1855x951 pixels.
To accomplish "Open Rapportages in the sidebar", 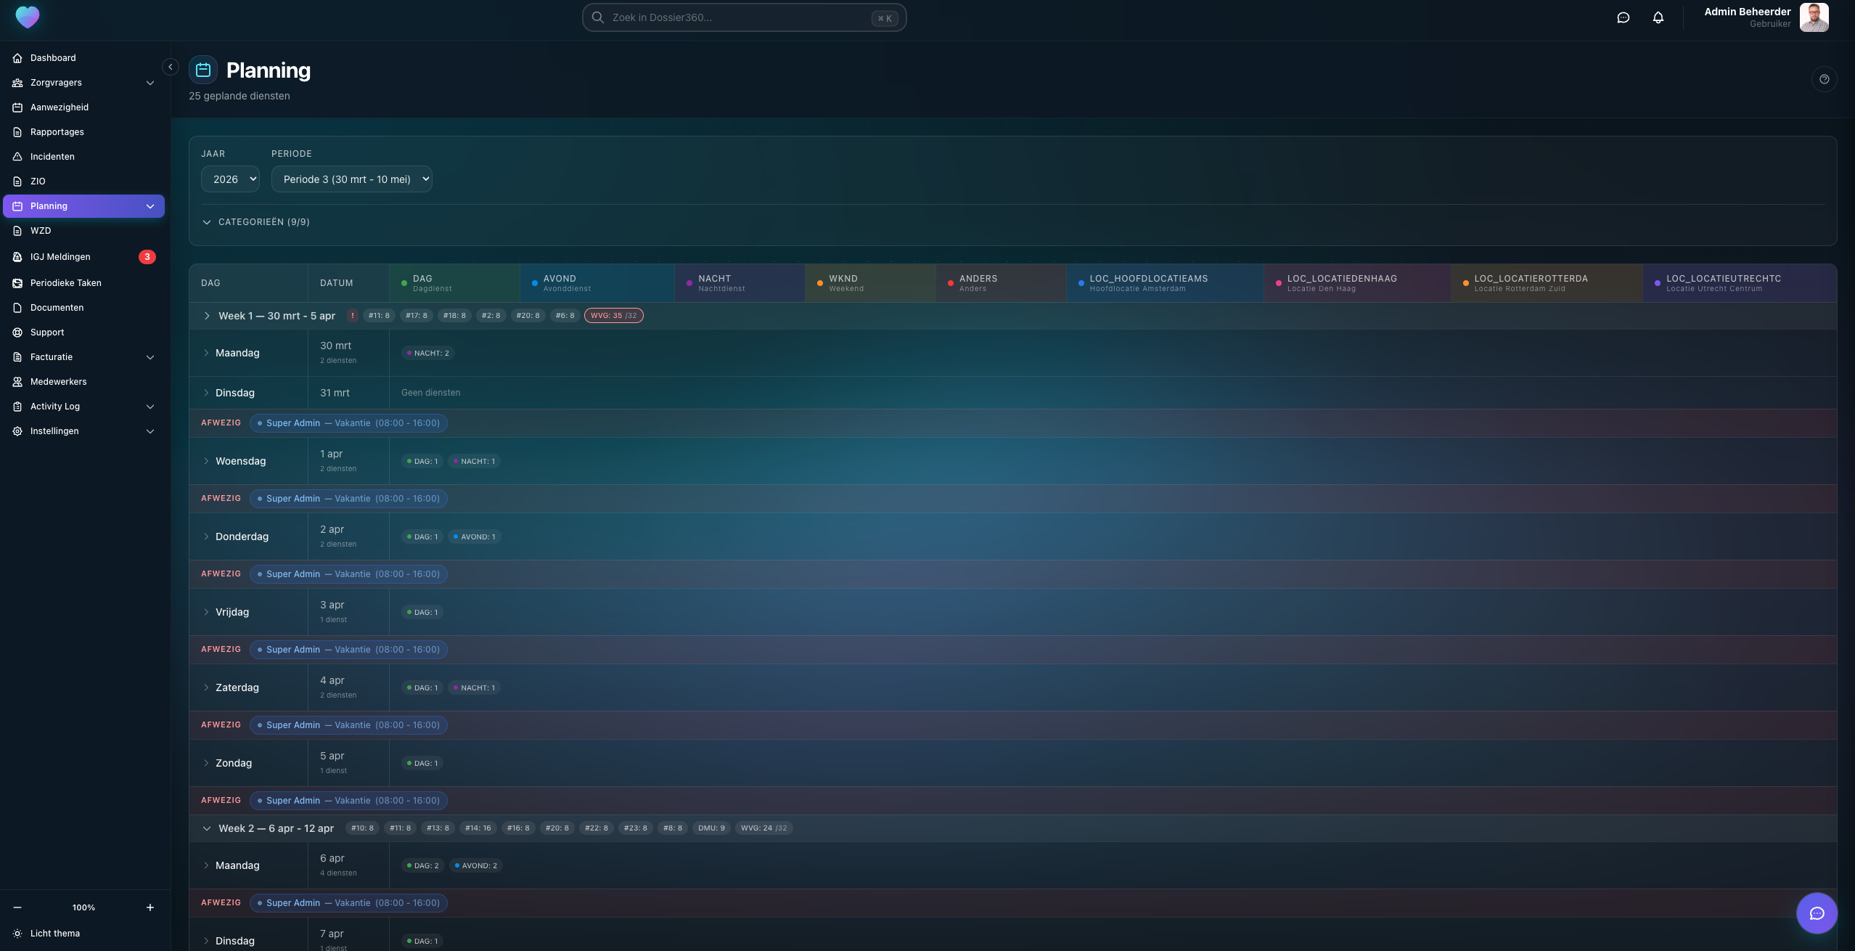I will tap(57, 132).
